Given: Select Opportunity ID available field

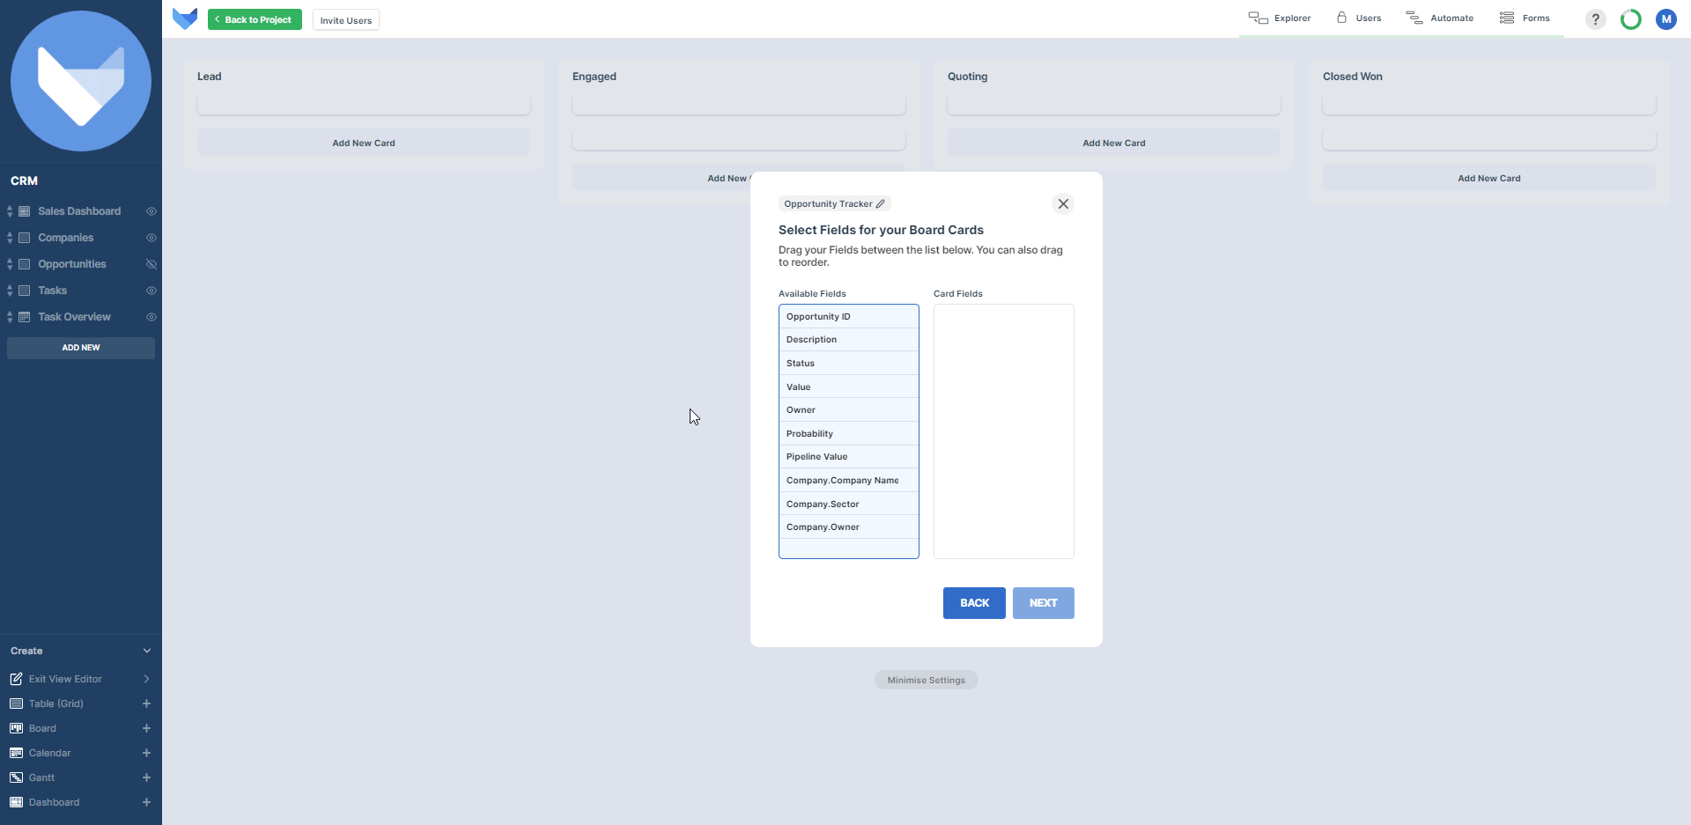Looking at the screenshot, I should [849, 317].
